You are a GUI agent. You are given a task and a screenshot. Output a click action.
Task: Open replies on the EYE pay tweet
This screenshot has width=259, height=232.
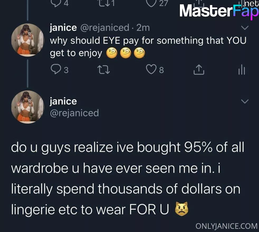(x=59, y=70)
